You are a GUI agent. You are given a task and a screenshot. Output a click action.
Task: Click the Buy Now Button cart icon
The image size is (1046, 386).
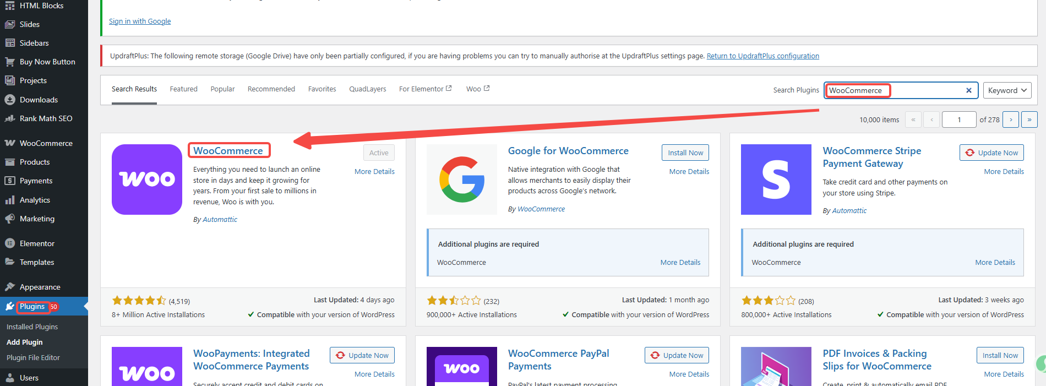click(10, 62)
